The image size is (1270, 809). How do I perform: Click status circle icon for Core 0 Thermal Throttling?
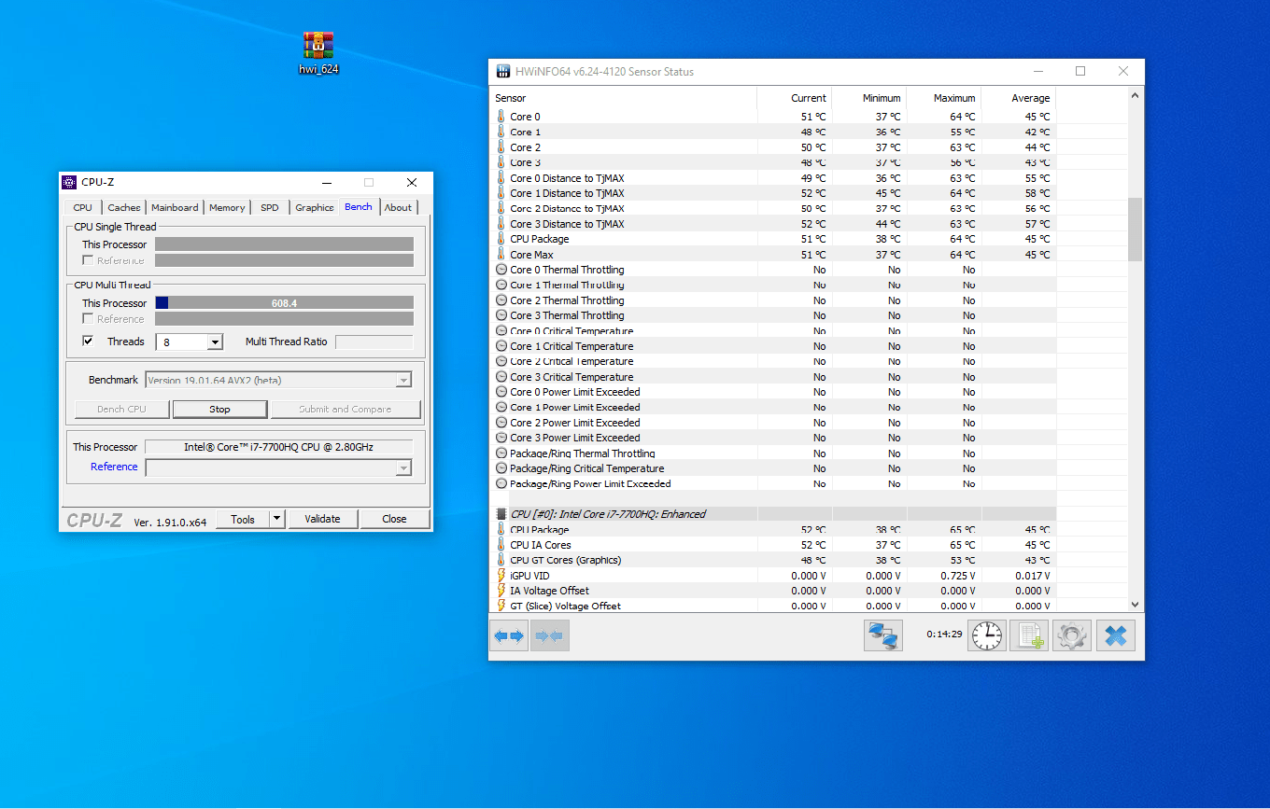tap(501, 270)
